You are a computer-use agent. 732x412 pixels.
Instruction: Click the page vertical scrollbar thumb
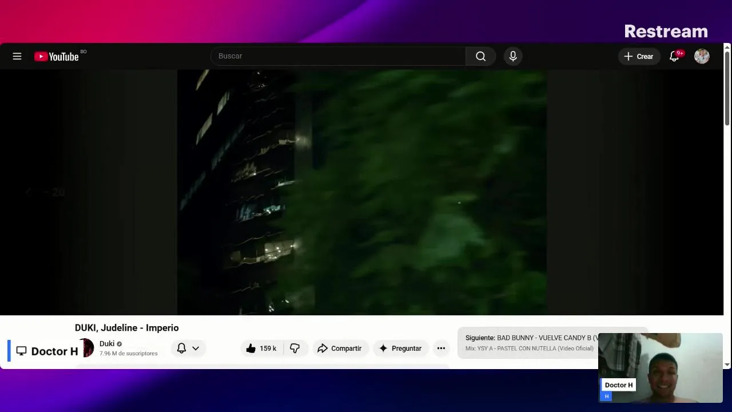click(727, 89)
